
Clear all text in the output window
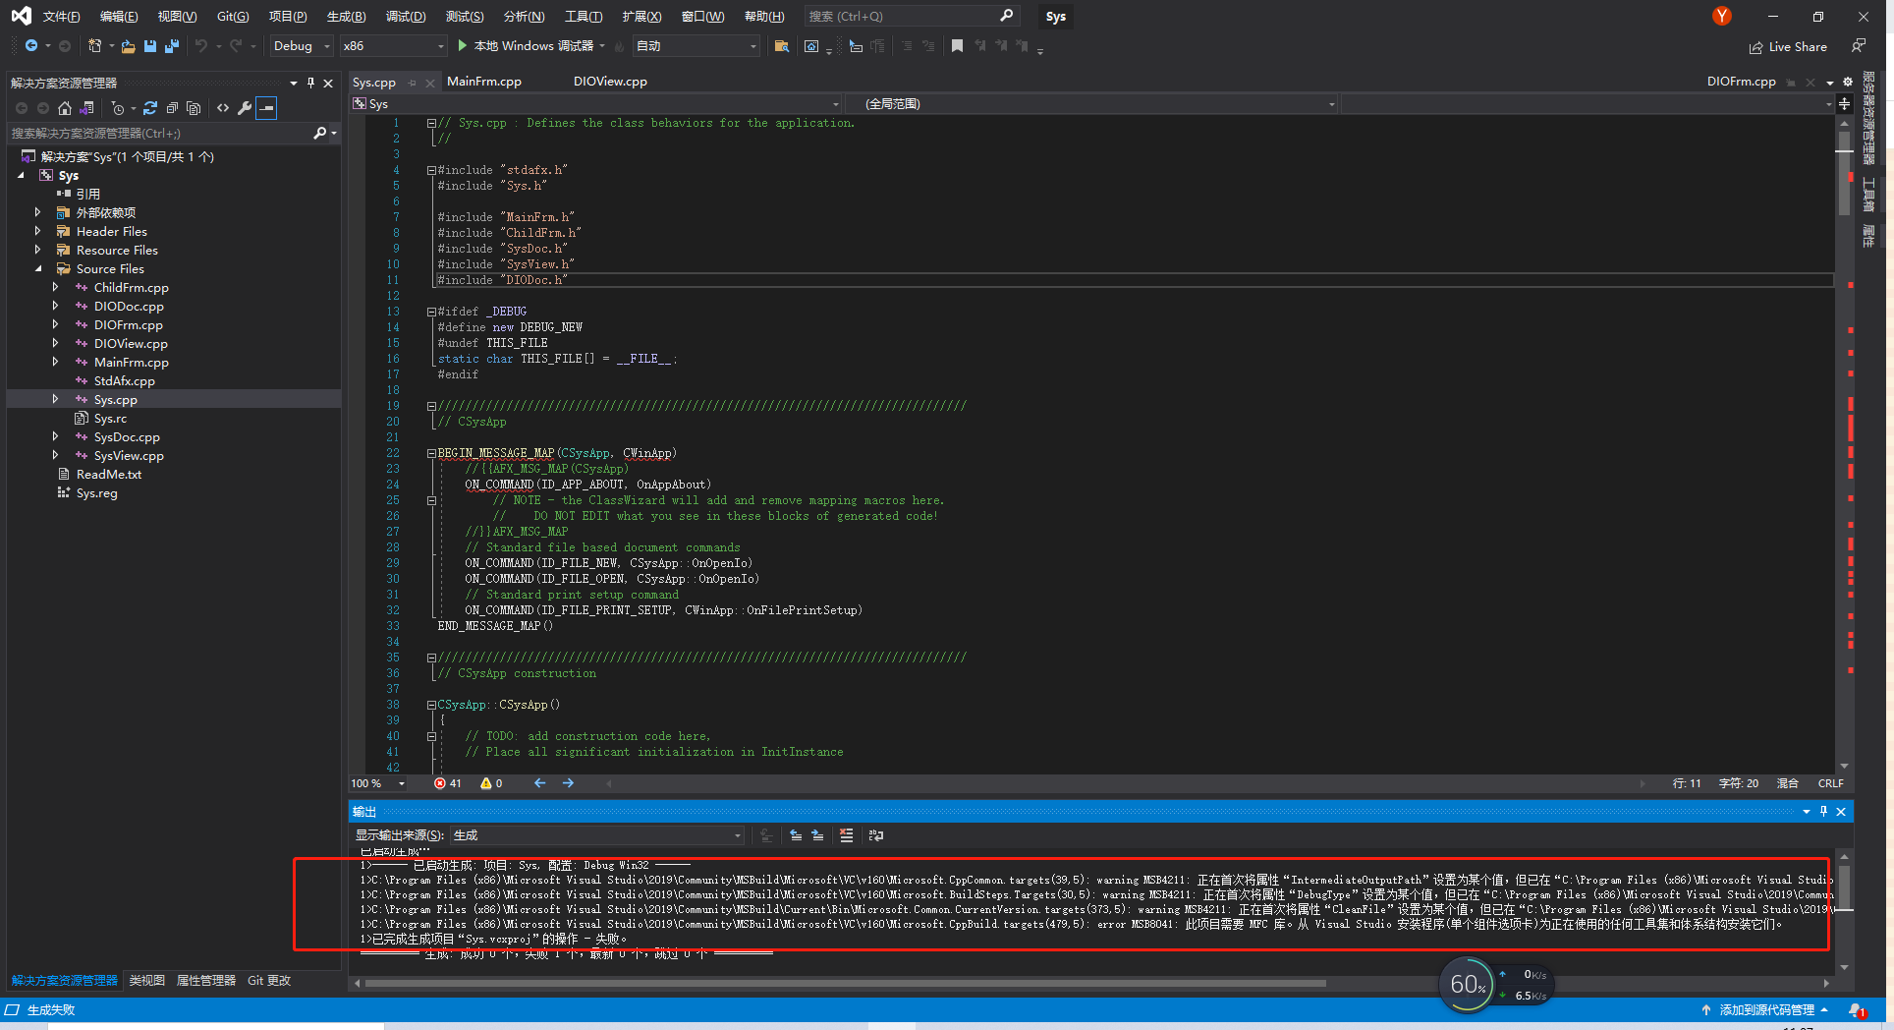point(847,835)
